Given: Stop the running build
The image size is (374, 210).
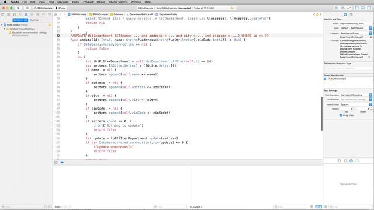Looking at the screenshot, I should coord(27,8).
